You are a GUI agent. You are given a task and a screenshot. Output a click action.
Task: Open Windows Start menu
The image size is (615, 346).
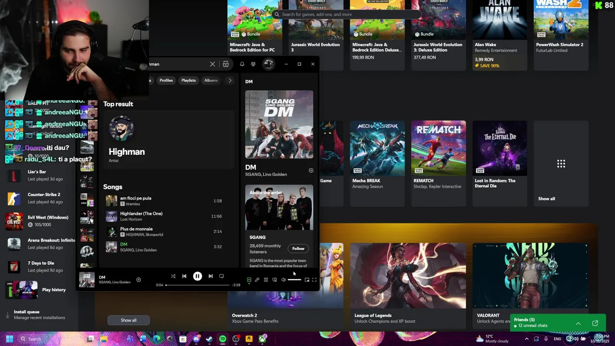[x=9, y=339]
